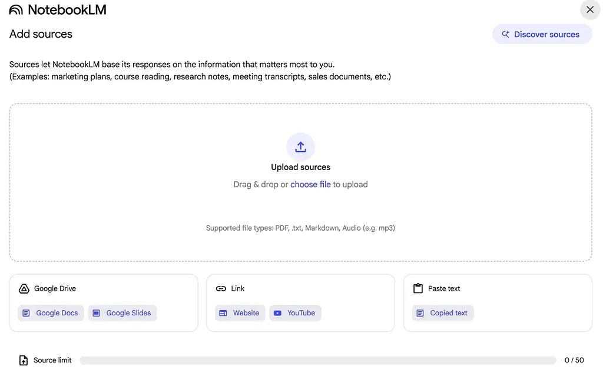Viewport: 603px width, 376px height.
Task: Open the choose file link
Action: click(x=310, y=184)
